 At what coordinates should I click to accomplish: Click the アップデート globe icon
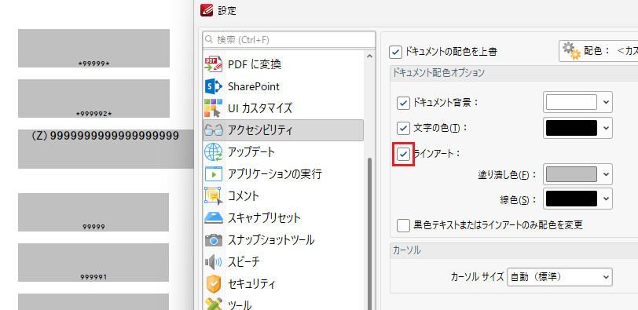[x=213, y=152]
